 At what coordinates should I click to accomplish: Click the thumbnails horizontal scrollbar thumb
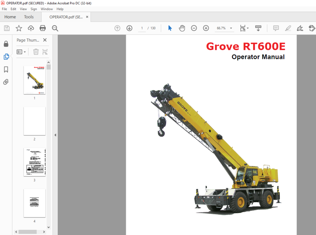point(27,232)
